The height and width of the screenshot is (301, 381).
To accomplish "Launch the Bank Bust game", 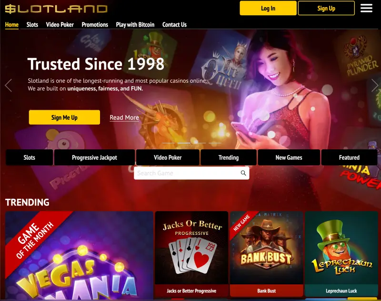I will [x=267, y=254].
